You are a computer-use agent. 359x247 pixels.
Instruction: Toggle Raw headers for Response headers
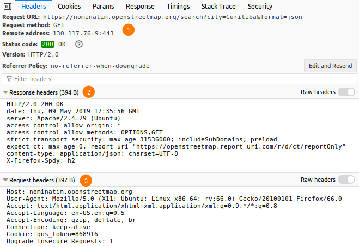(346, 92)
